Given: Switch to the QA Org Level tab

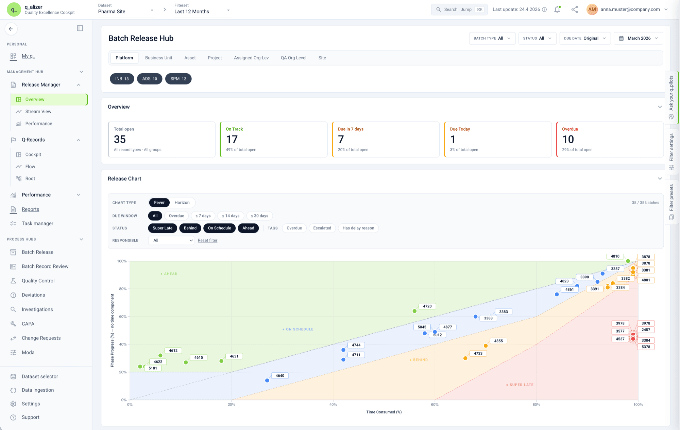Looking at the screenshot, I should point(293,58).
